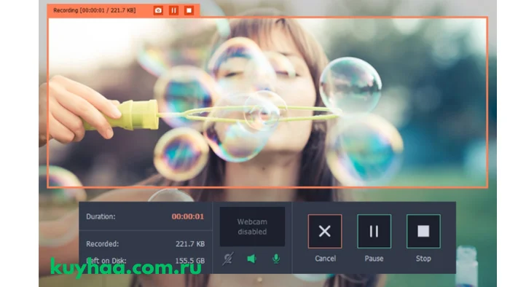Click the duration value 00:00:01
The width and height of the screenshot is (510, 287).
pos(188,216)
